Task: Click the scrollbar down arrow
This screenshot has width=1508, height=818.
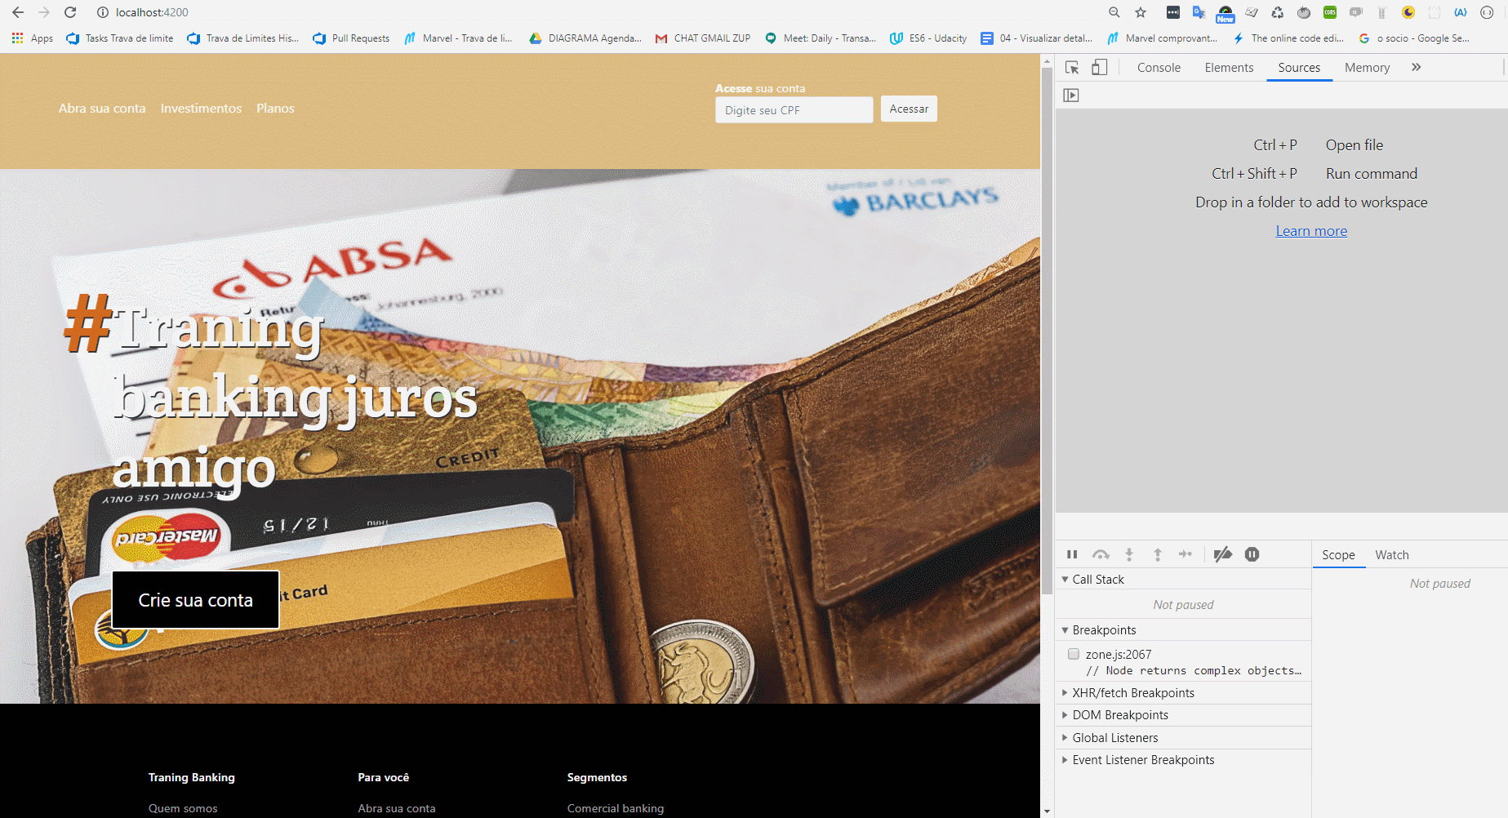Action: pyautogui.click(x=1048, y=811)
